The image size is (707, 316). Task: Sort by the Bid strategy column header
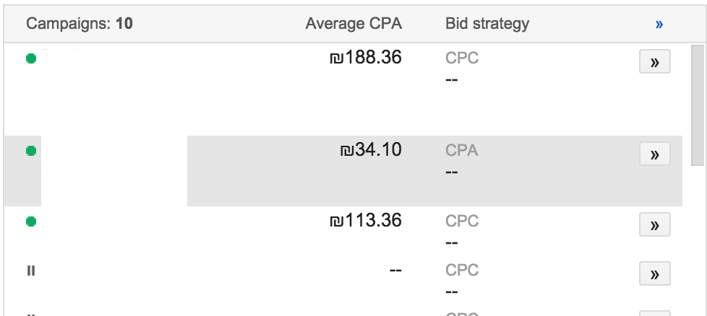coord(487,23)
